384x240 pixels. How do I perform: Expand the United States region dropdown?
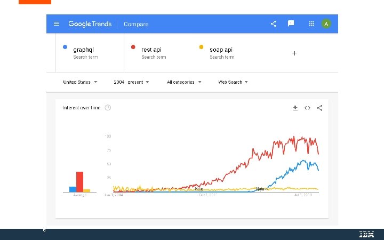tap(80, 82)
